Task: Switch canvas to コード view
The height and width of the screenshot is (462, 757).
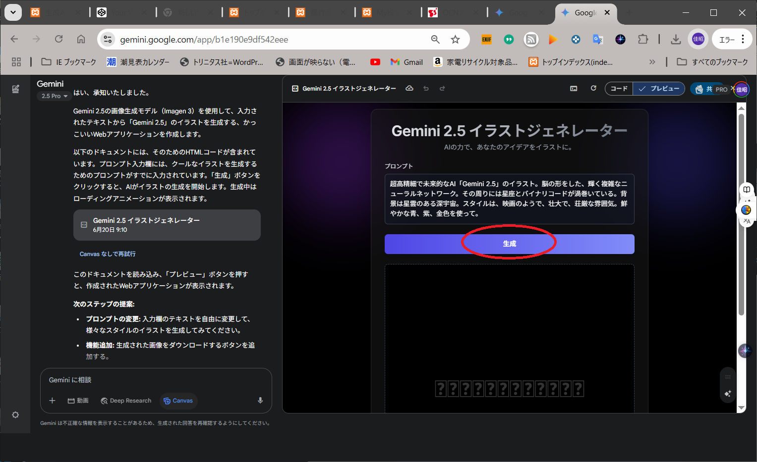Action: [x=619, y=89]
